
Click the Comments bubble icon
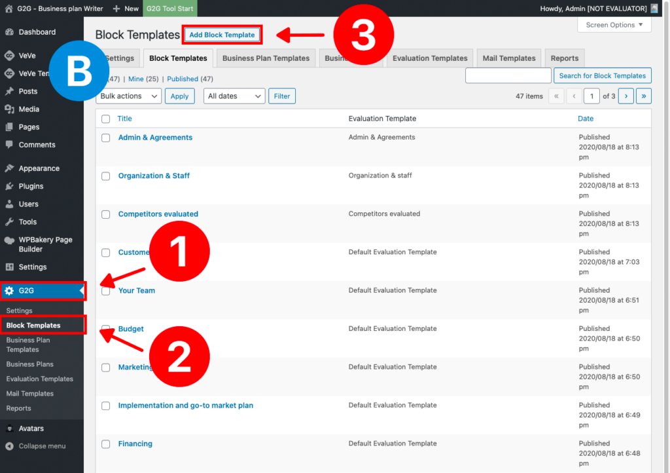pyautogui.click(x=9, y=145)
